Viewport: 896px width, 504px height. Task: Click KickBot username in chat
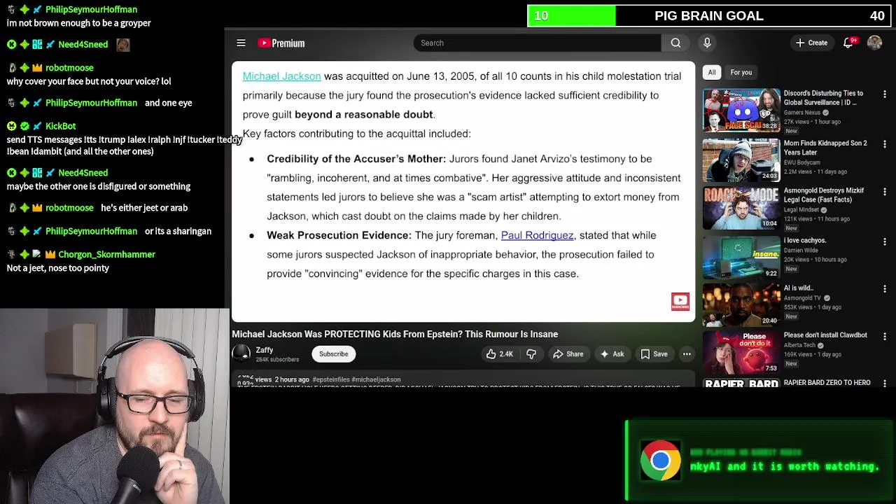(60, 126)
